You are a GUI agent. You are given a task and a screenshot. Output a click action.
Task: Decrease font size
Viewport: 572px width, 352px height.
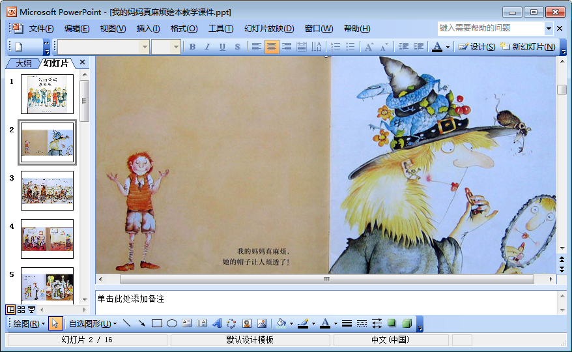point(384,47)
